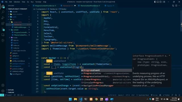Toggle the secondary side bar layout icon
Image resolution: width=182 pixels, height=102 pixels.
(x=160, y=2)
